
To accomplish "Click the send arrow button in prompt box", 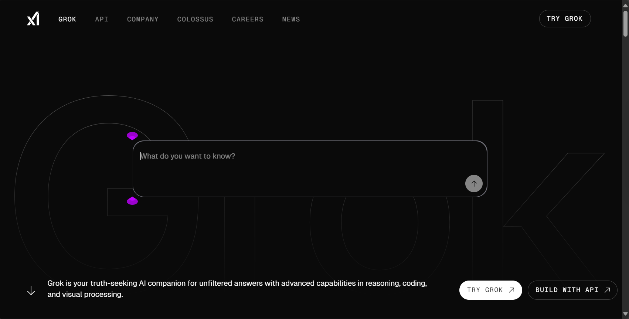I will point(474,183).
